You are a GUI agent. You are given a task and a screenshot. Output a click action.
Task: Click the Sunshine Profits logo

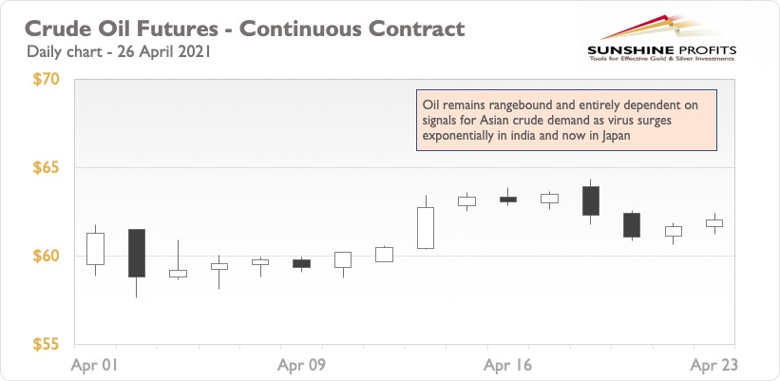coord(661,39)
